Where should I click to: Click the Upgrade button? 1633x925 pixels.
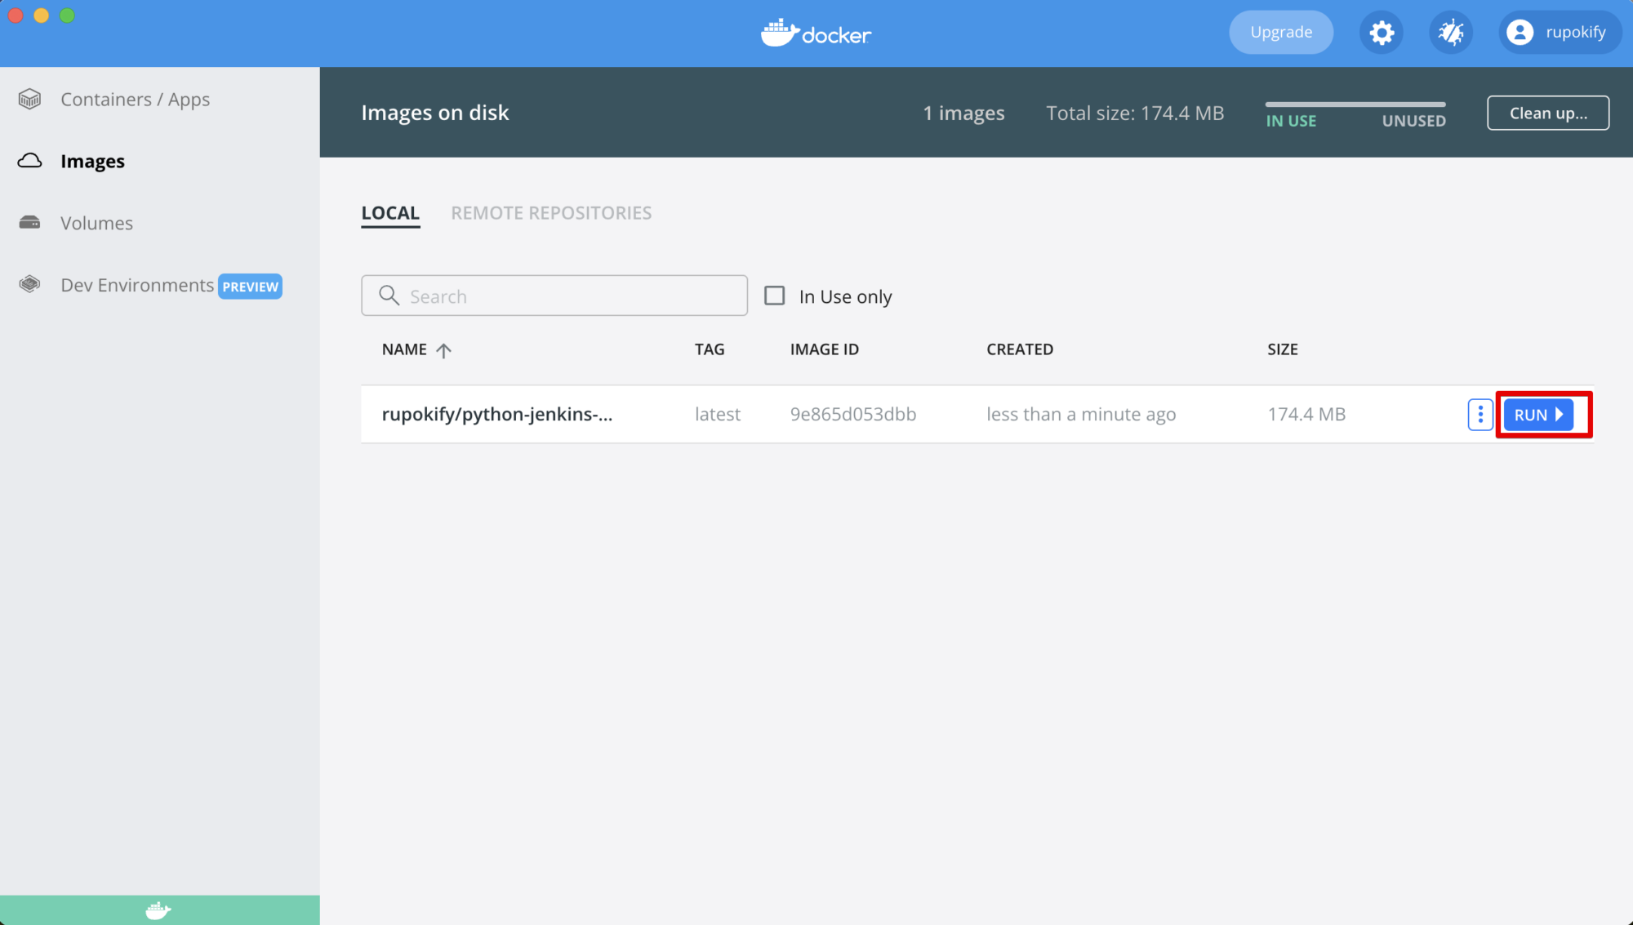tap(1281, 33)
